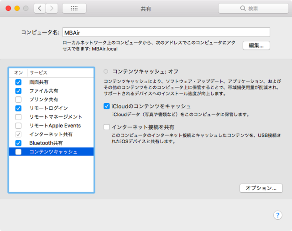Select the インターネット共有 service row
Viewport: 292px width, 231px height.
point(52,134)
